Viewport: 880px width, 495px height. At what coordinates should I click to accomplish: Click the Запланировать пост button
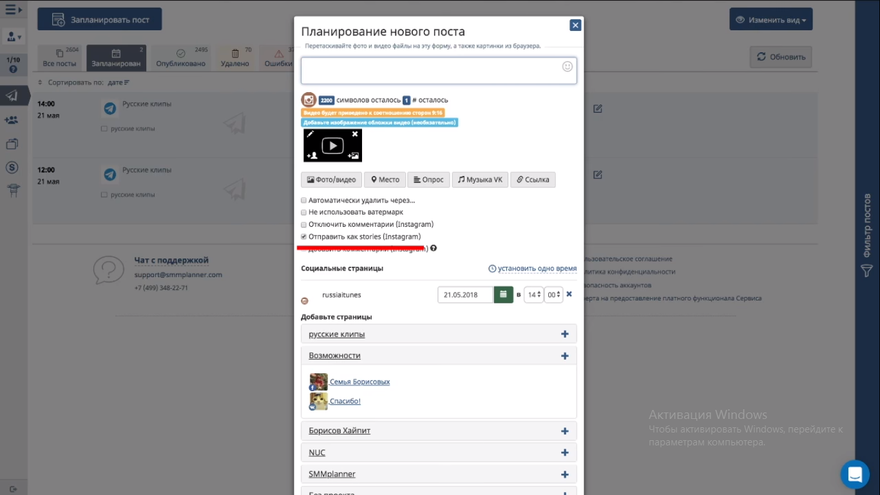click(99, 19)
